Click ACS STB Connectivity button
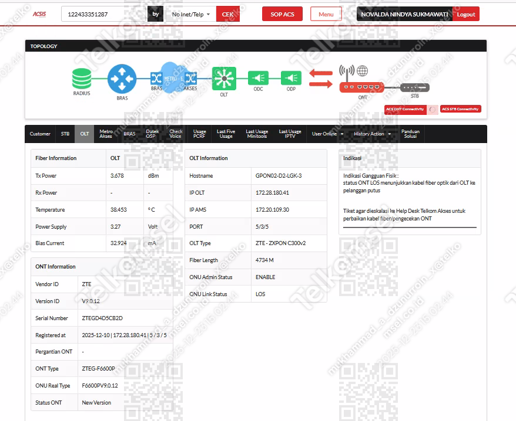Image resolution: width=516 pixels, height=421 pixels. (460, 109)
